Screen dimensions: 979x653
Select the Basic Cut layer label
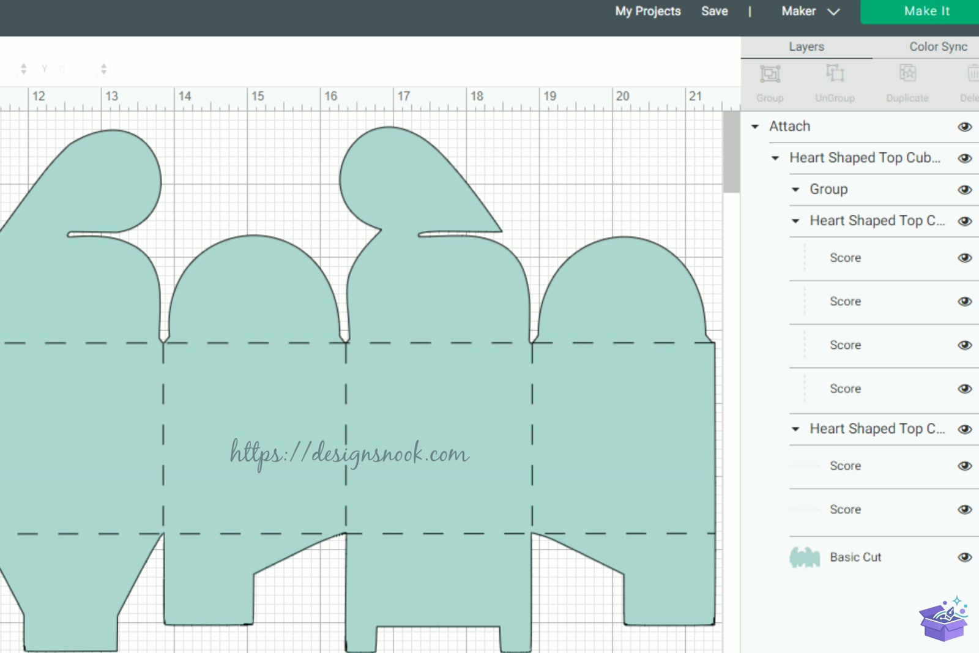[855, 557]
